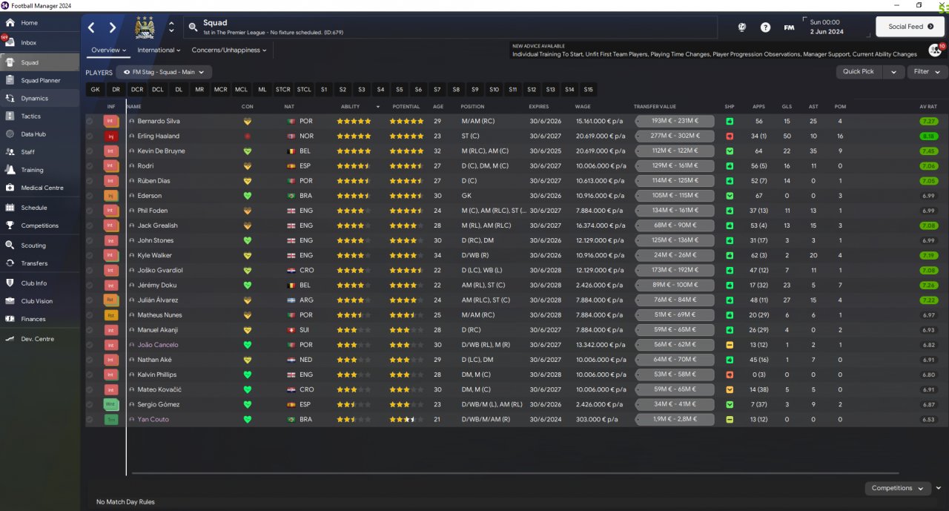The height and width of the screenshot is (511, 949).
Task: Select the Bernardo Silva row checkbox
Action: (90, 121)
